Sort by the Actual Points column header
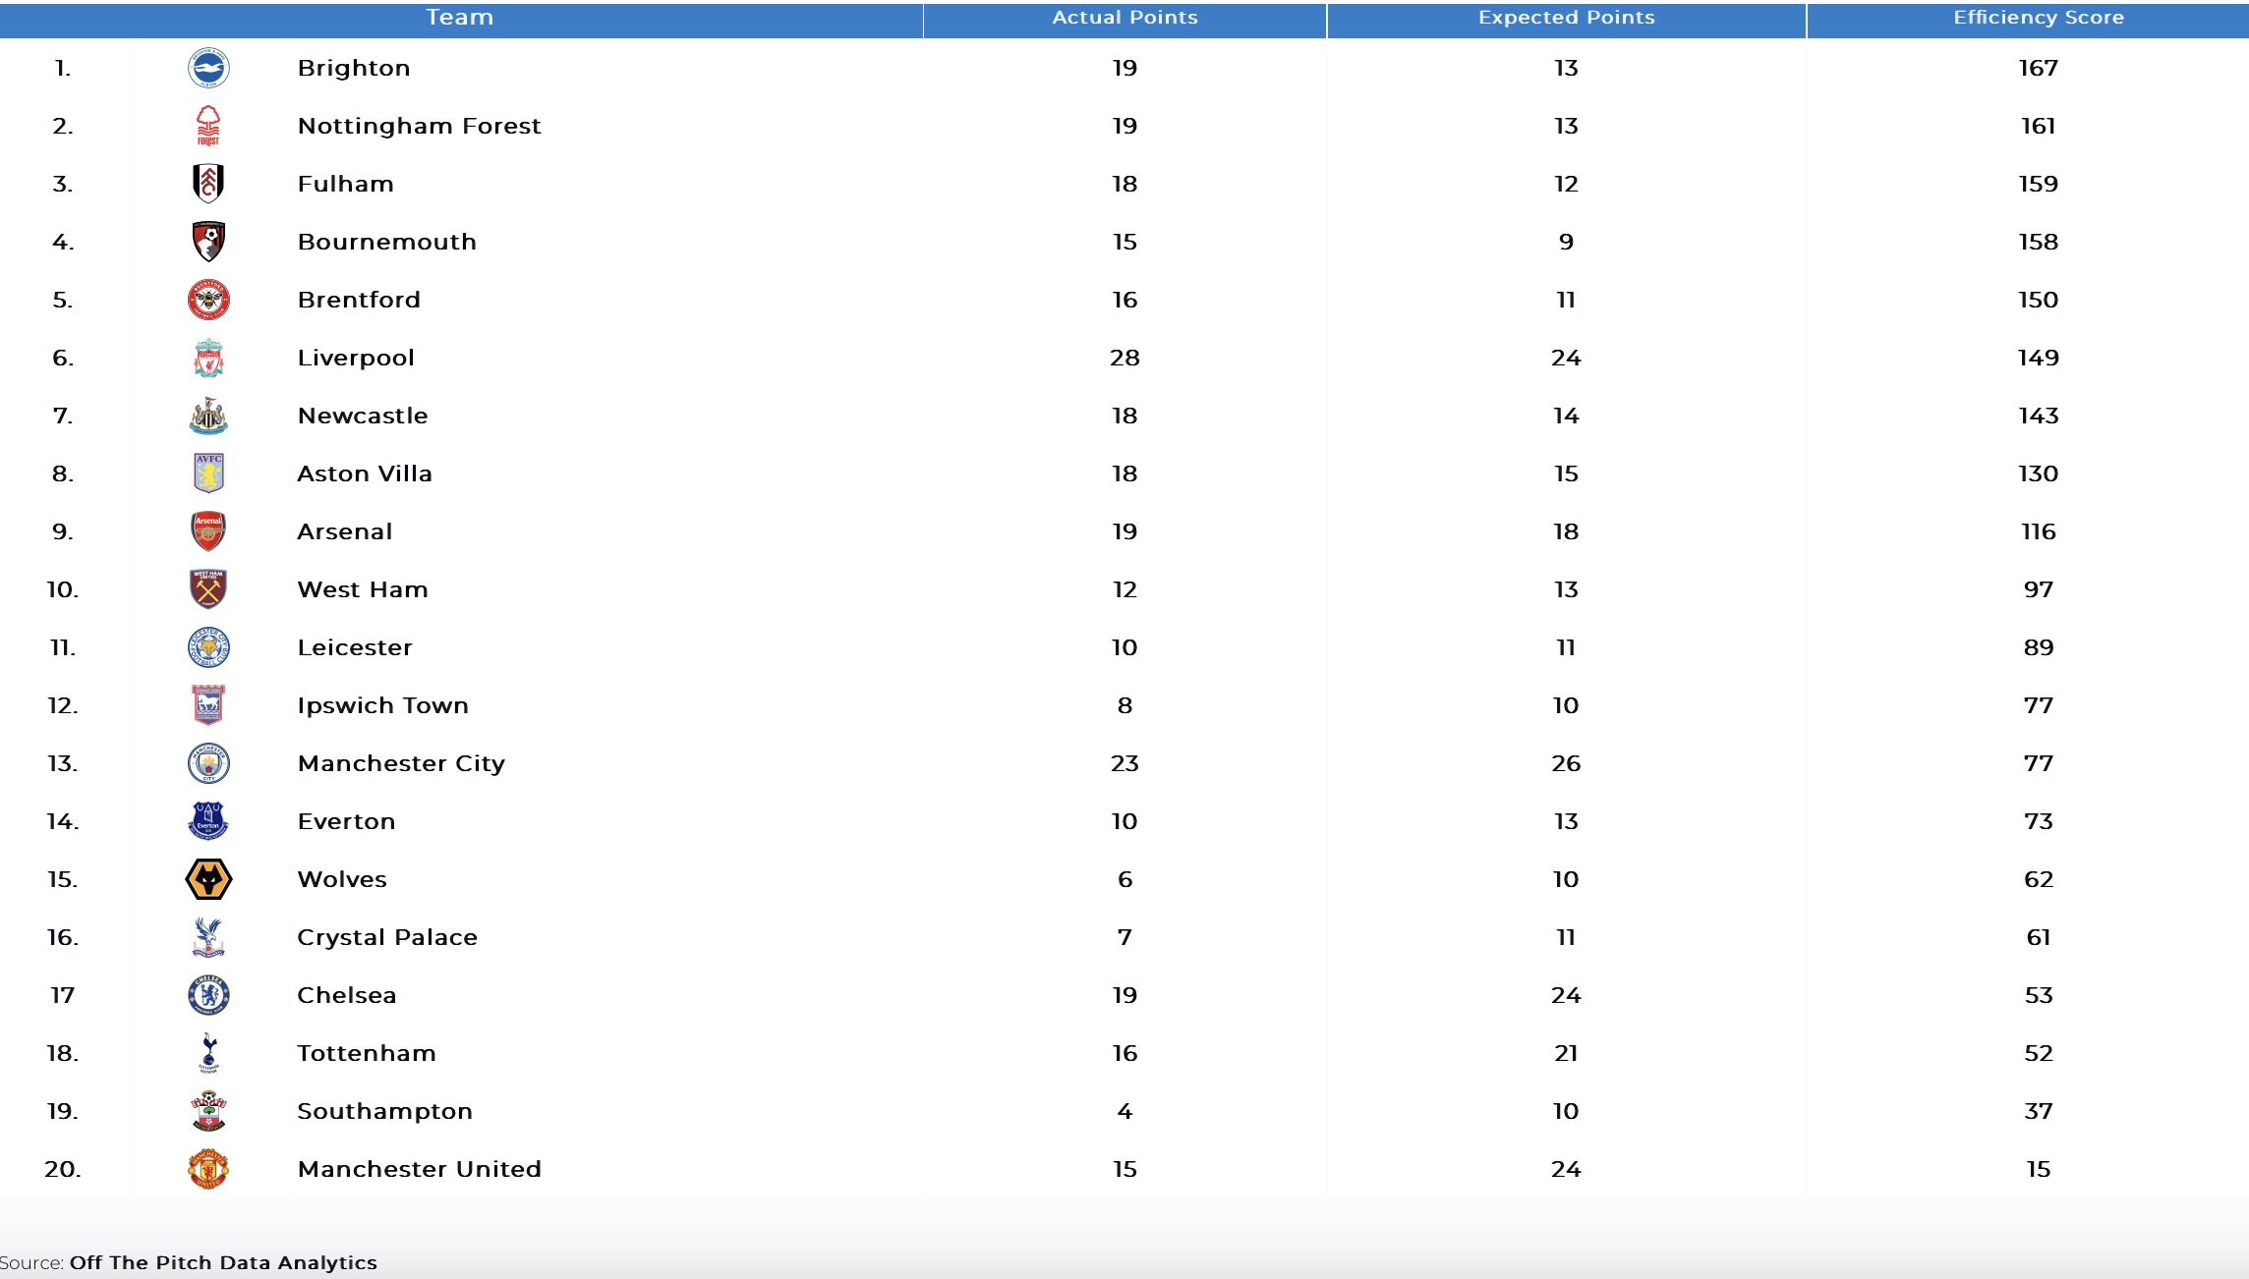This screenshot has width=2249, height=1279. pos(1124,18)
